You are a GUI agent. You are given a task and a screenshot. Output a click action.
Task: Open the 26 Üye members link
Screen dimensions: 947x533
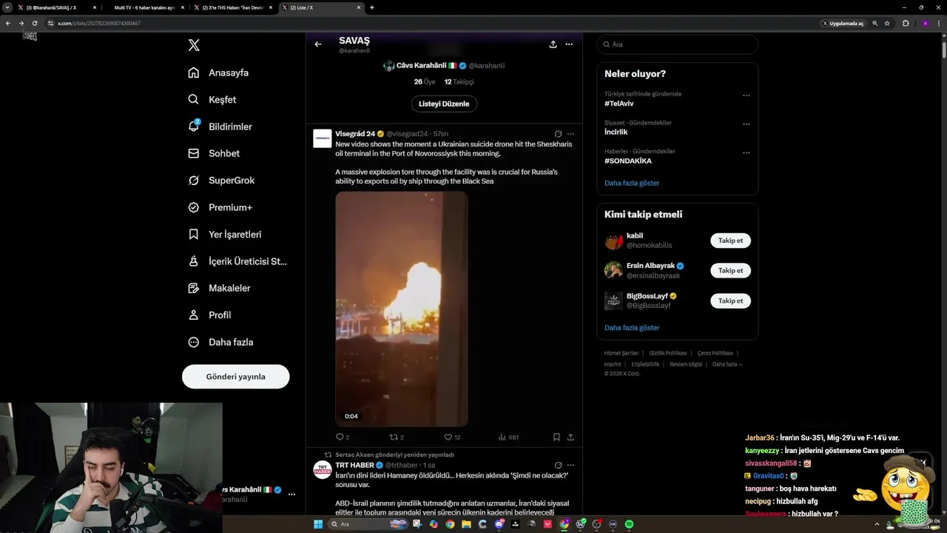point(424,81)
